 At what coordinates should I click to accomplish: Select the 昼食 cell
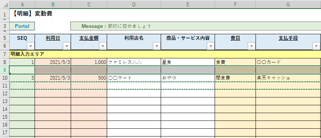(188, 62)
